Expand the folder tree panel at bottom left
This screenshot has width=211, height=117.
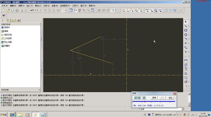[x=39, y=90]
